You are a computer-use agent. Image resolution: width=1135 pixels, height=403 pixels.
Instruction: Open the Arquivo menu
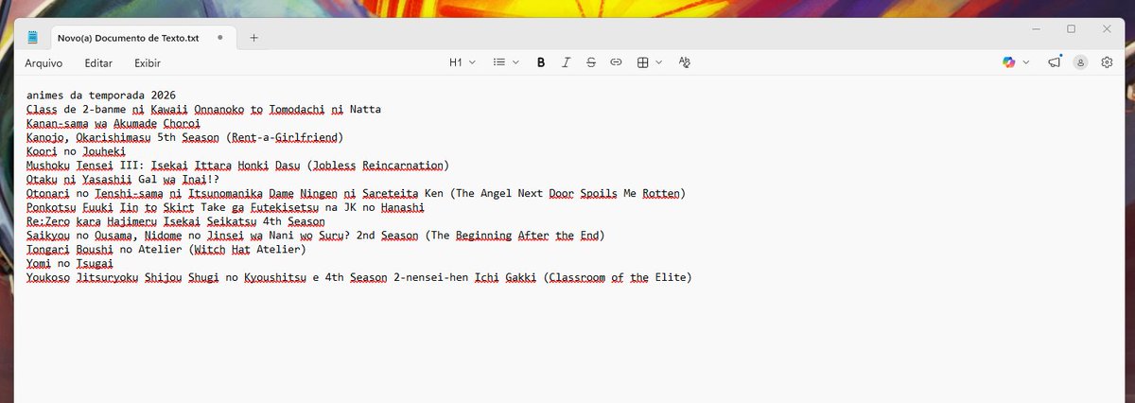[44, 63]
